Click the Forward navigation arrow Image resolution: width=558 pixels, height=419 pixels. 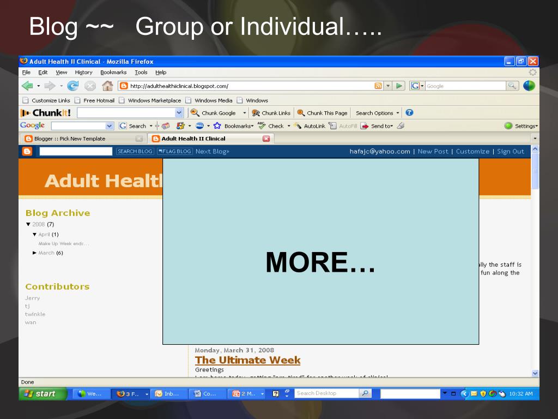click(50, 86)
